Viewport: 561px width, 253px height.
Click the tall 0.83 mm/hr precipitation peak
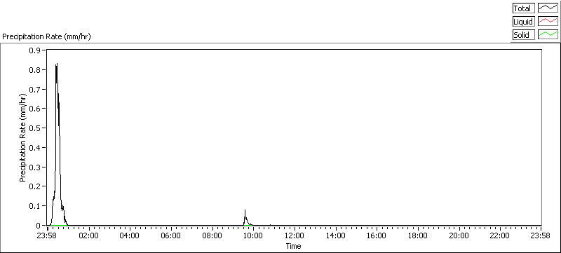coord(57,64)
